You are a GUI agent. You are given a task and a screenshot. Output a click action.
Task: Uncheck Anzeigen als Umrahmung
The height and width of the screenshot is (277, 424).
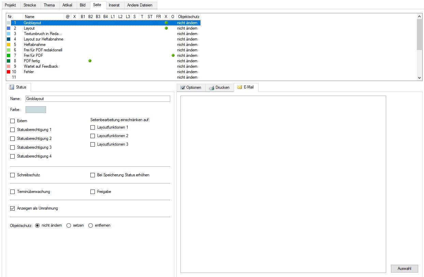point(13,208)
